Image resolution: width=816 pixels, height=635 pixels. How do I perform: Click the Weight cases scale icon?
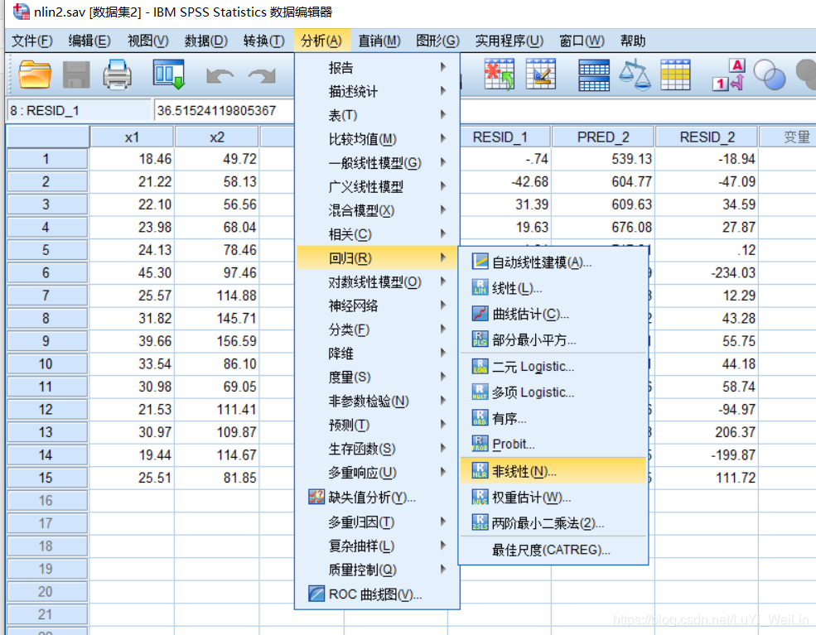coord(635,75)
